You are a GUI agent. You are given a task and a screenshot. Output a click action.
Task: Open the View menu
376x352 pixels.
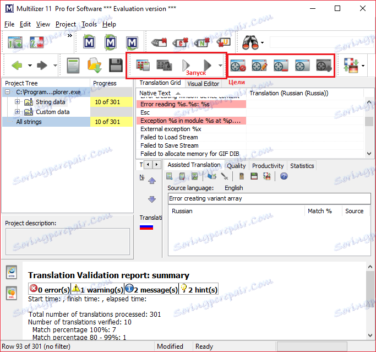(43, 24)
